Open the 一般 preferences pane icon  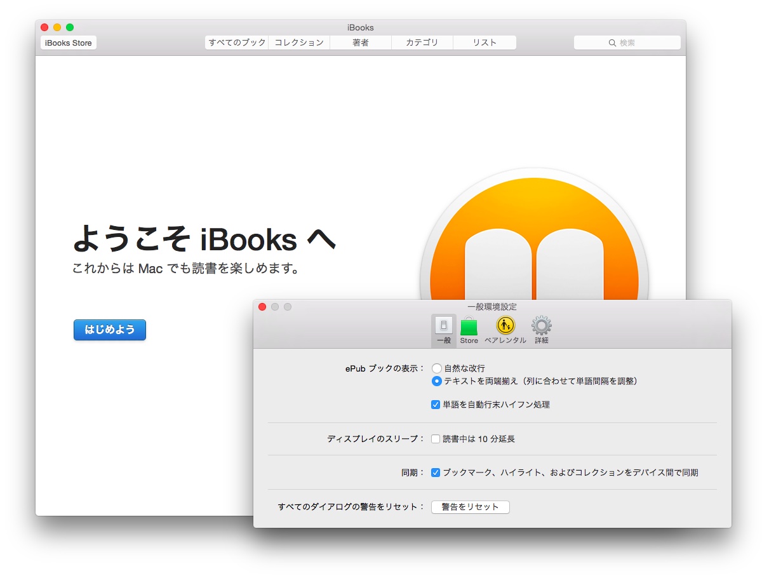click(443, 330)
